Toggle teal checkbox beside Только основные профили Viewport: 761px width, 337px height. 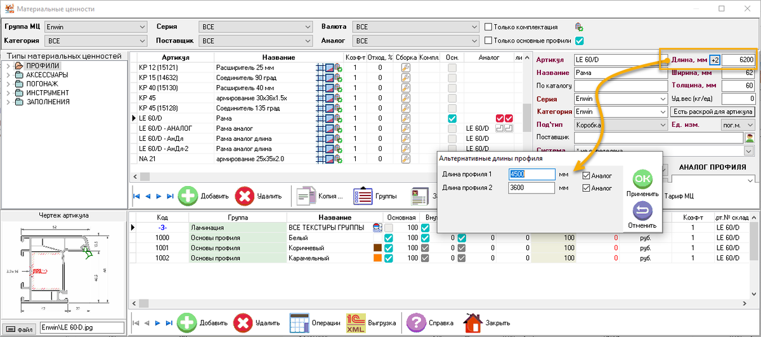pyautogui.click(x=579, y=41)
